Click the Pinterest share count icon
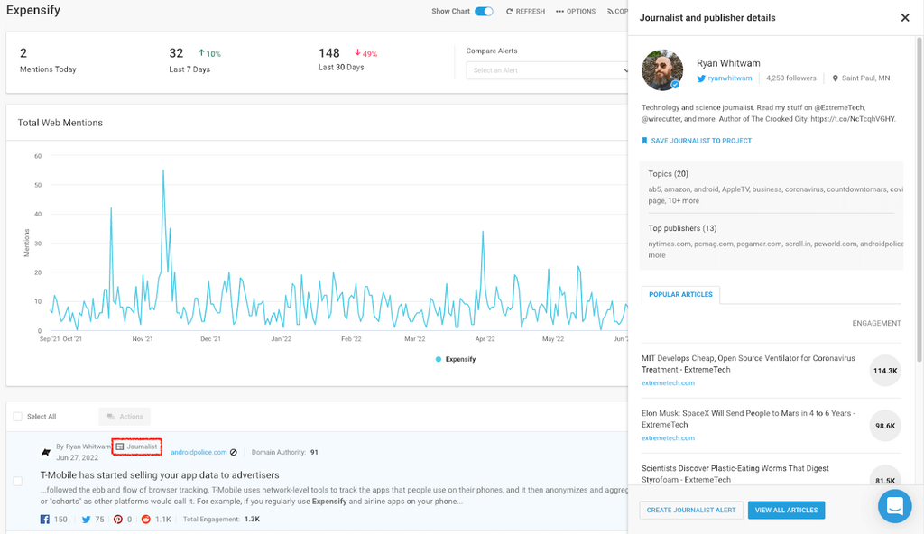The height and width of the screenshot is (534, 924). (x=117, y=520)
